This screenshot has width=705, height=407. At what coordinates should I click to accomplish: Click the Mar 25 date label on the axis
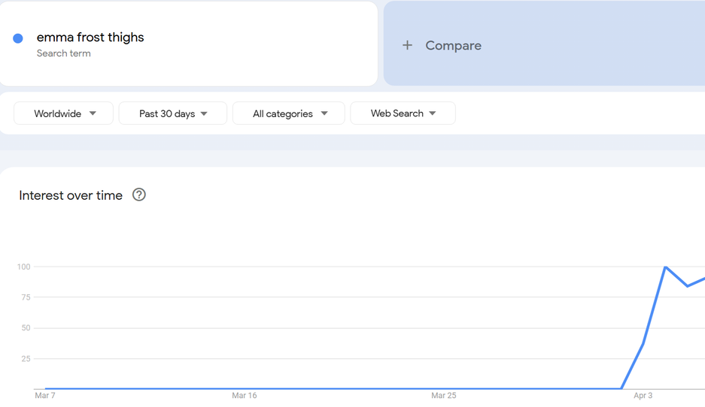tap(444, 395)
